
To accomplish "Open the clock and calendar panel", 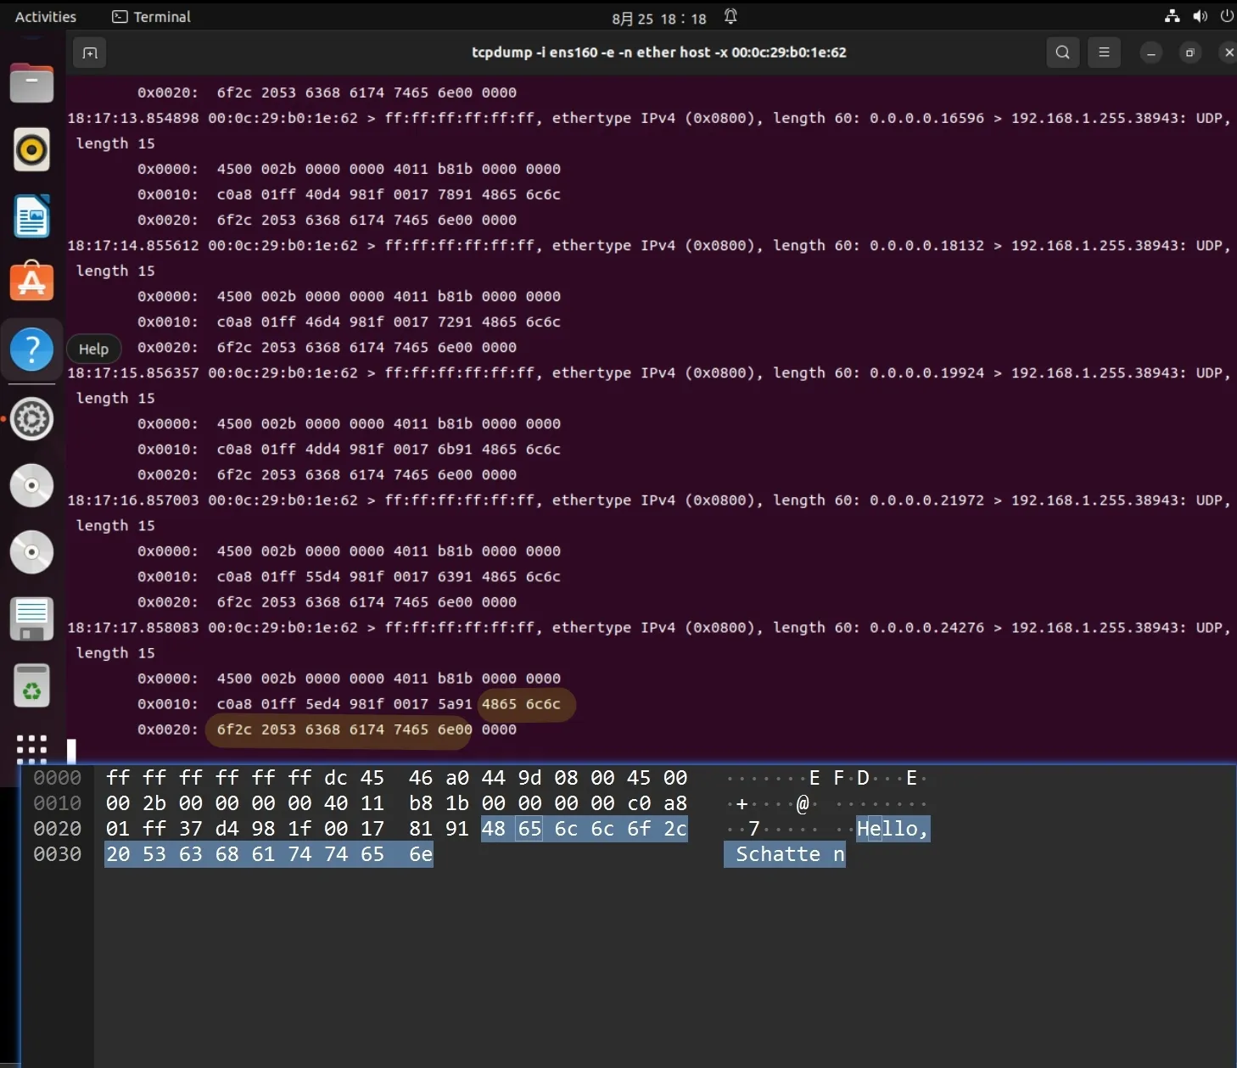I will (659, 18).
